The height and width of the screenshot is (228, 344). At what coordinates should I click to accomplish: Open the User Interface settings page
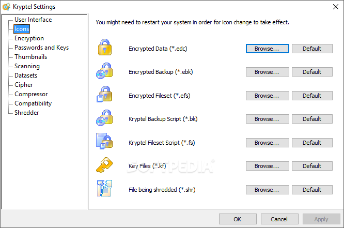tap(33, 20)
